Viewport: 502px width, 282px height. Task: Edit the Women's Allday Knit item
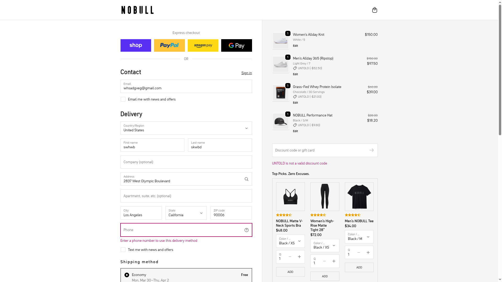[x=295, y=46]
